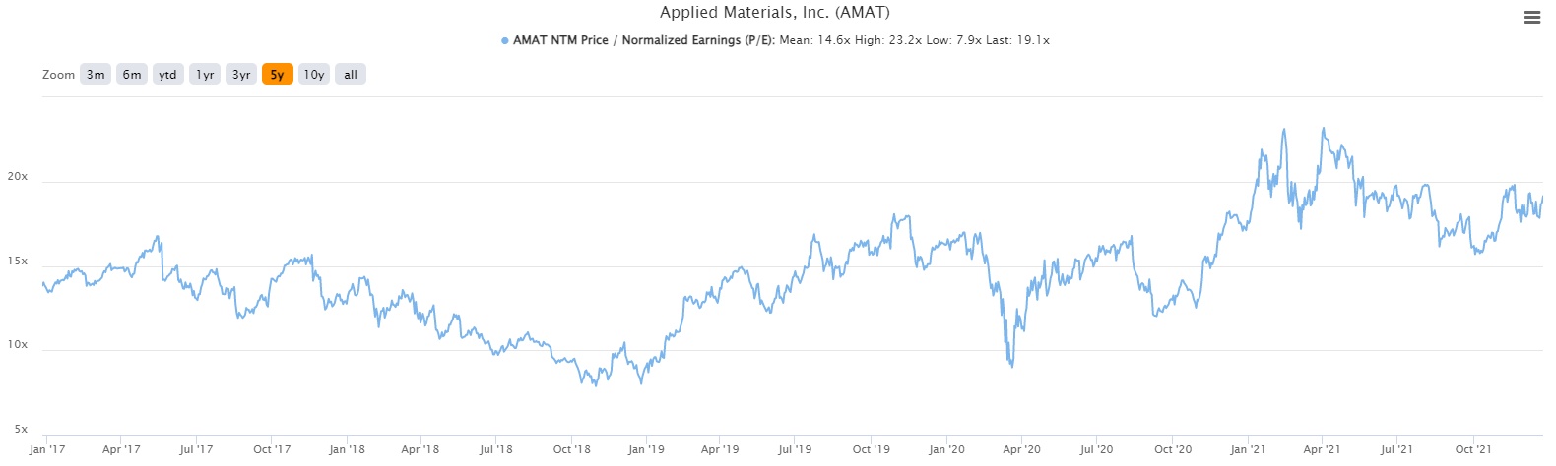The height and width of the screenshot is (466, 1556).
Task: Set zoom range to 3m
Action: pyautogui.click(x=96, y=75)
